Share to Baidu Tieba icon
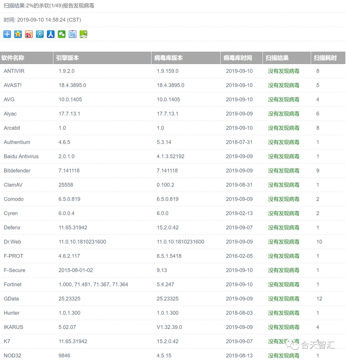The image size is (346, 360). pos(72,34)
